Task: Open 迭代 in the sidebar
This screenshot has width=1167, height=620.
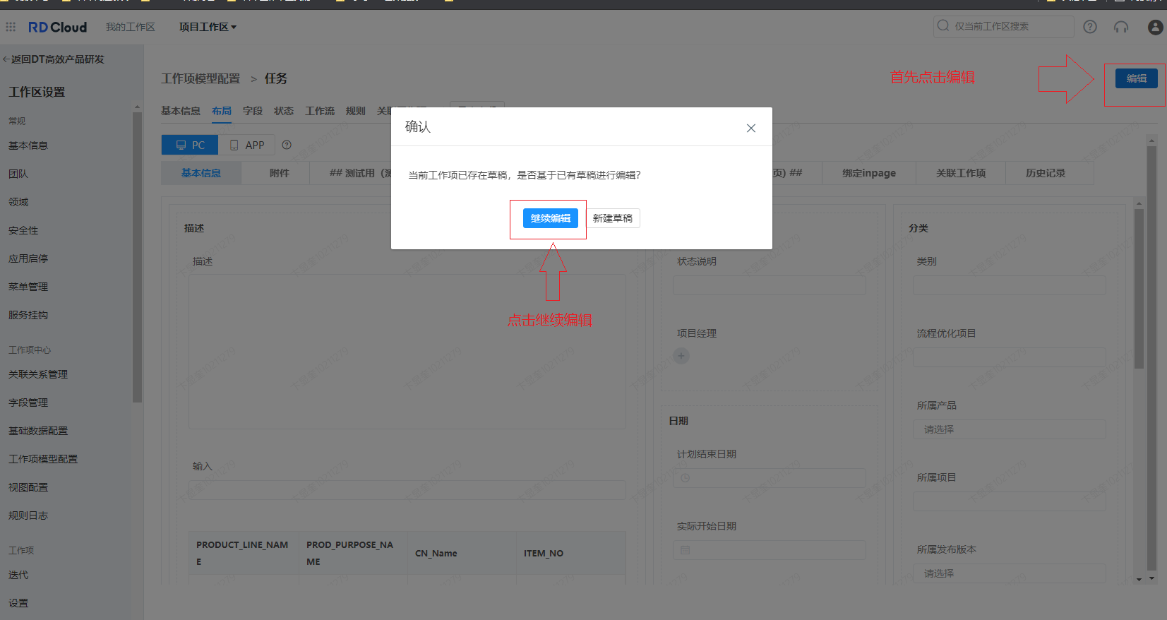Action: click(x=18, y=575)
